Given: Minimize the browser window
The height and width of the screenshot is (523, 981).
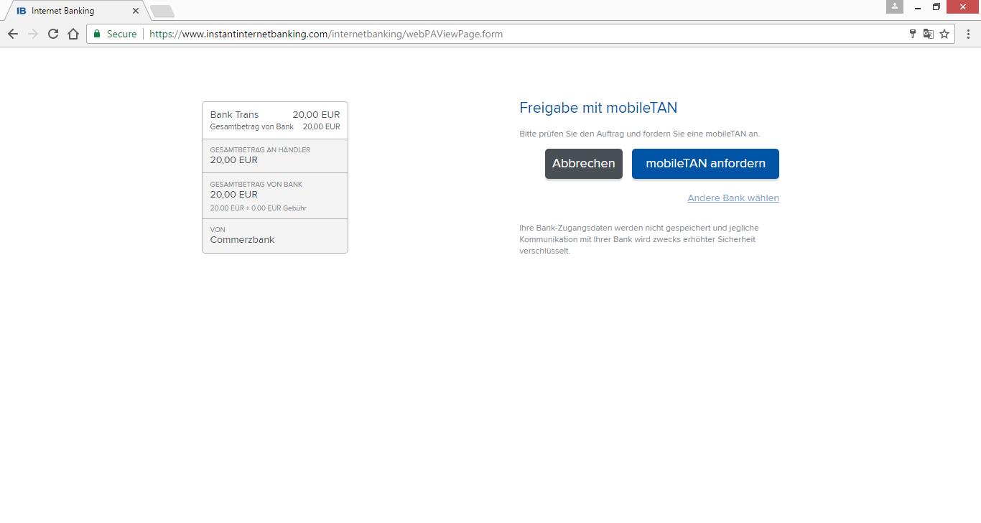Looking at the screenshot, I should 917,7.
